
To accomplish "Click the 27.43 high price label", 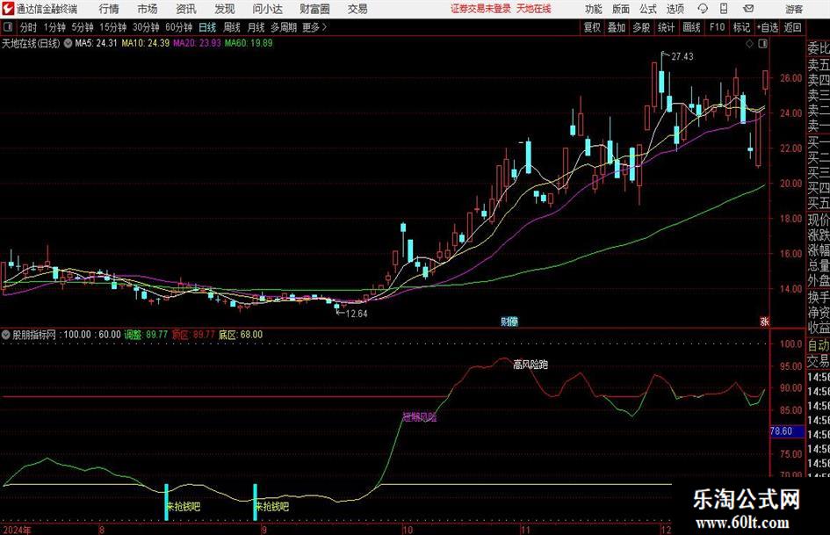I will pos(682,56).
